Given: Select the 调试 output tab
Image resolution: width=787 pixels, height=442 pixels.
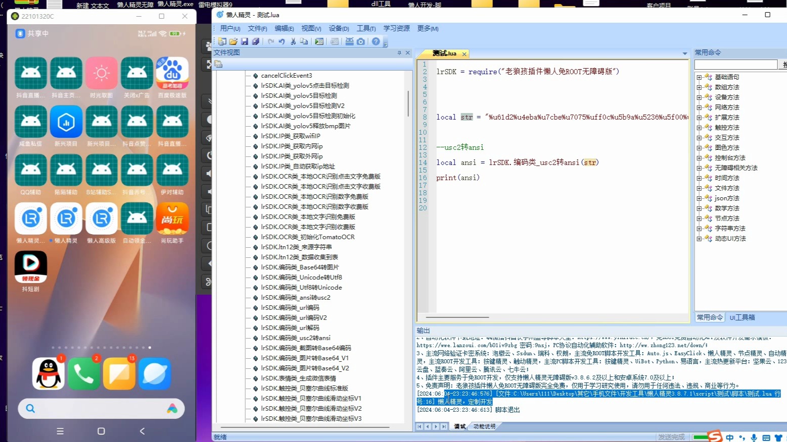Looking at the screenshot, I should coord(460,426).
